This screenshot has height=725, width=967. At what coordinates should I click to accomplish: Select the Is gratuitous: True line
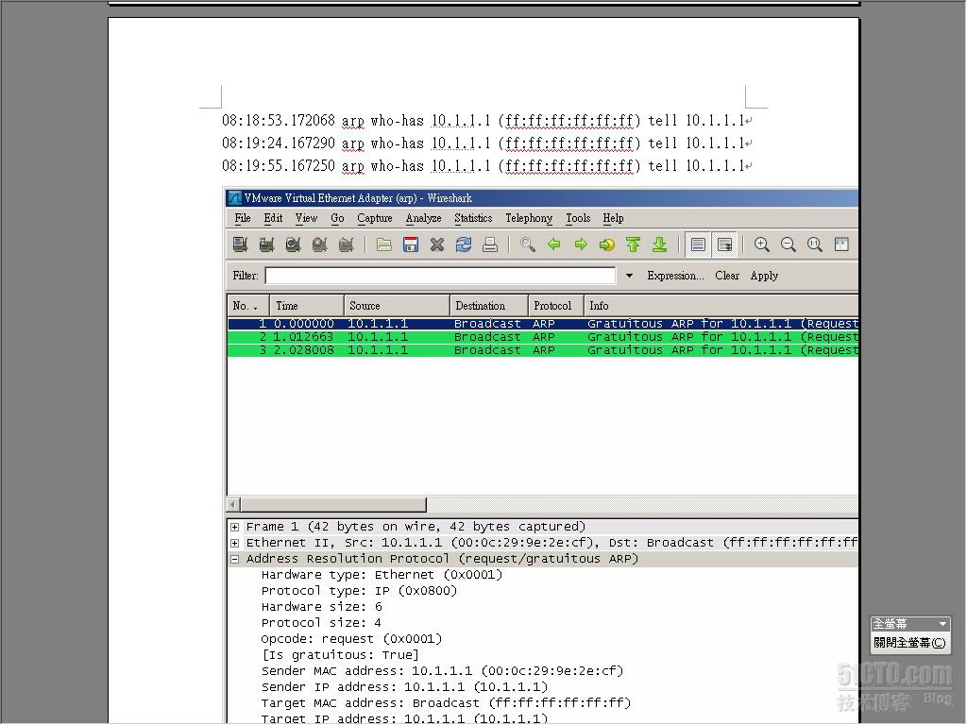click(340, 655)
